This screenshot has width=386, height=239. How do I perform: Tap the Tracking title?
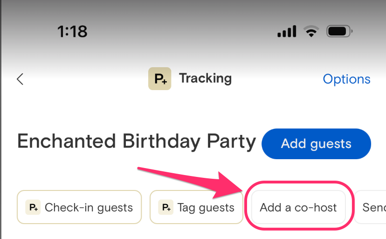(x=205, y=78)
